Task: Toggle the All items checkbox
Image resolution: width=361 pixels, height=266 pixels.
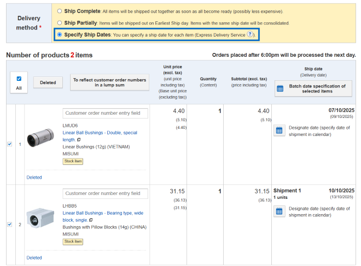Action: (19, 78)
